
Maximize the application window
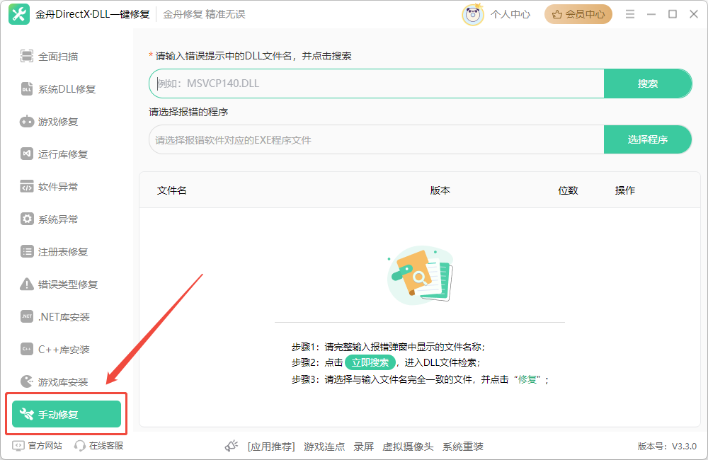click(x=673, y=14)
